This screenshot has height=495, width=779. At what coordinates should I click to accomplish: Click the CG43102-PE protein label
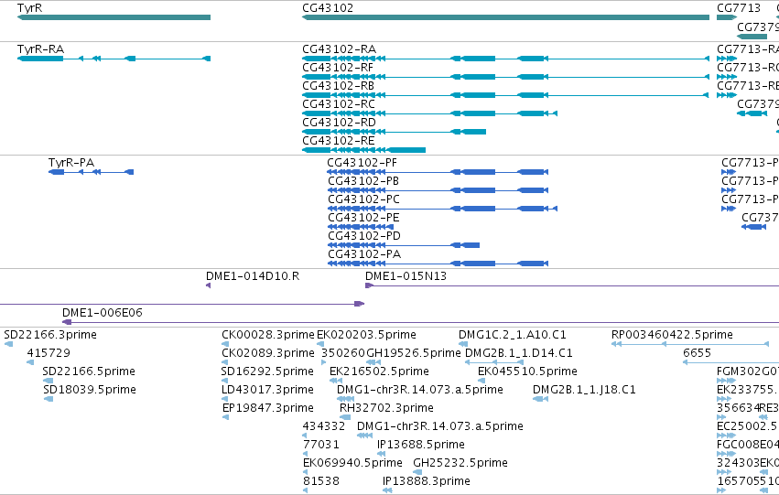(x=363, y=218)
